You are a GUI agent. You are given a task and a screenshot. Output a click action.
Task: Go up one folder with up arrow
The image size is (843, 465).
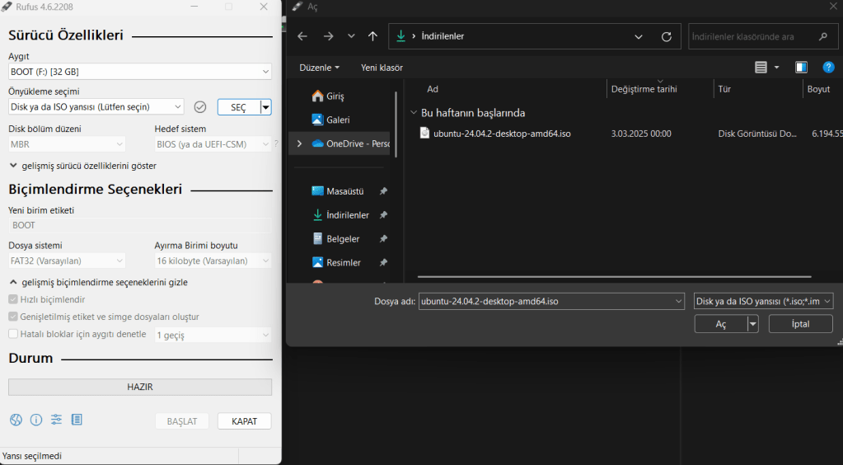(x=372, y=36)
